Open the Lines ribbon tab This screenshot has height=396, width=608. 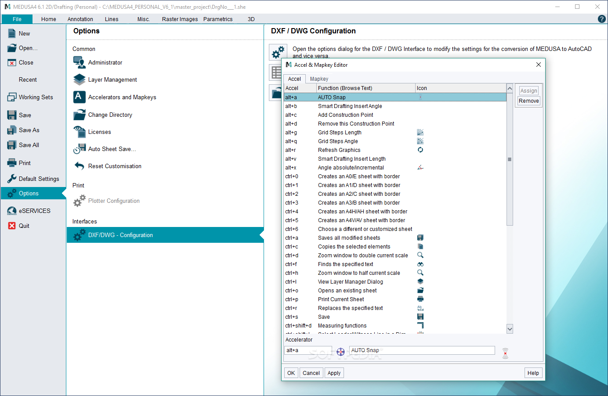(112, 19)
